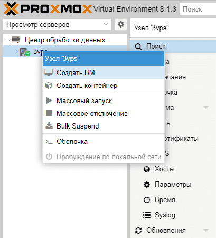Open the Хосты section
This screenshot has width=216, height=238.
coord(173,169)
